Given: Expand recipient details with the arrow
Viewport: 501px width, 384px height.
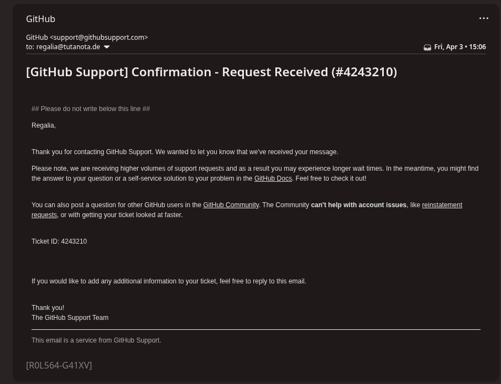Looking at the screenshot, I should 107,48.
